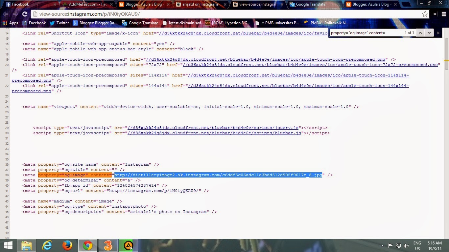The height and width of the screenshot is (252, 449).
Task: Jump to previous find result arrow
Action: point(420,33)
